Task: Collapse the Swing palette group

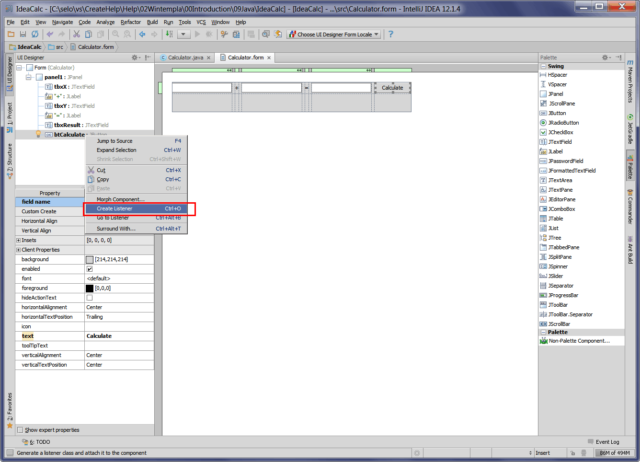Action: (x=544, y=66)
